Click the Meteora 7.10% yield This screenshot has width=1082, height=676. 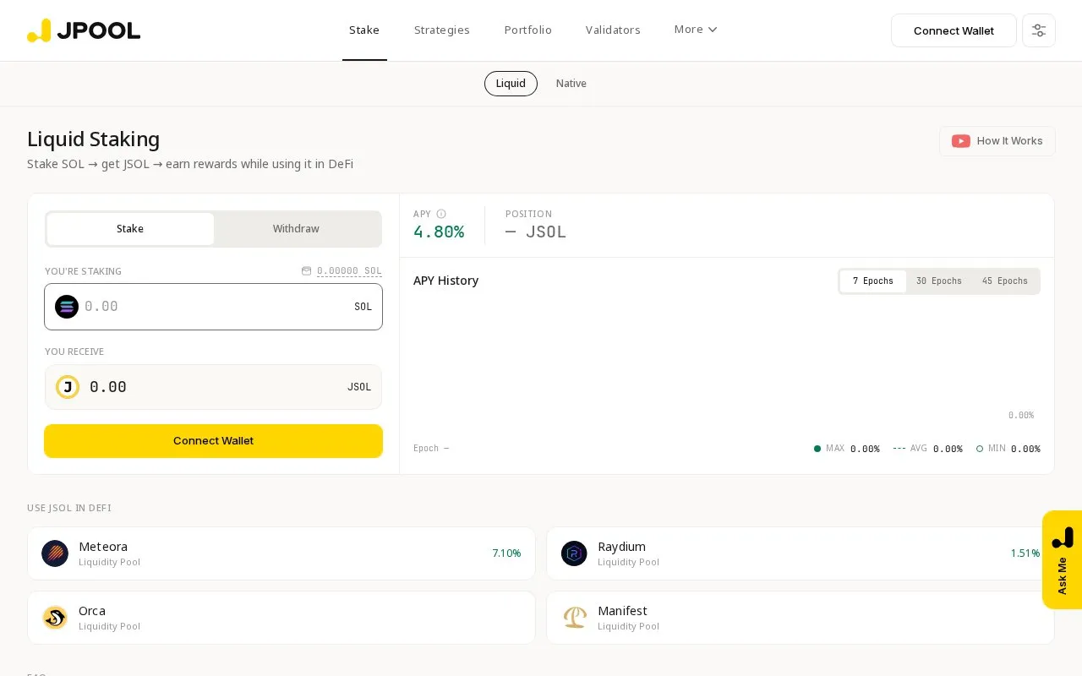coord(506,553)
